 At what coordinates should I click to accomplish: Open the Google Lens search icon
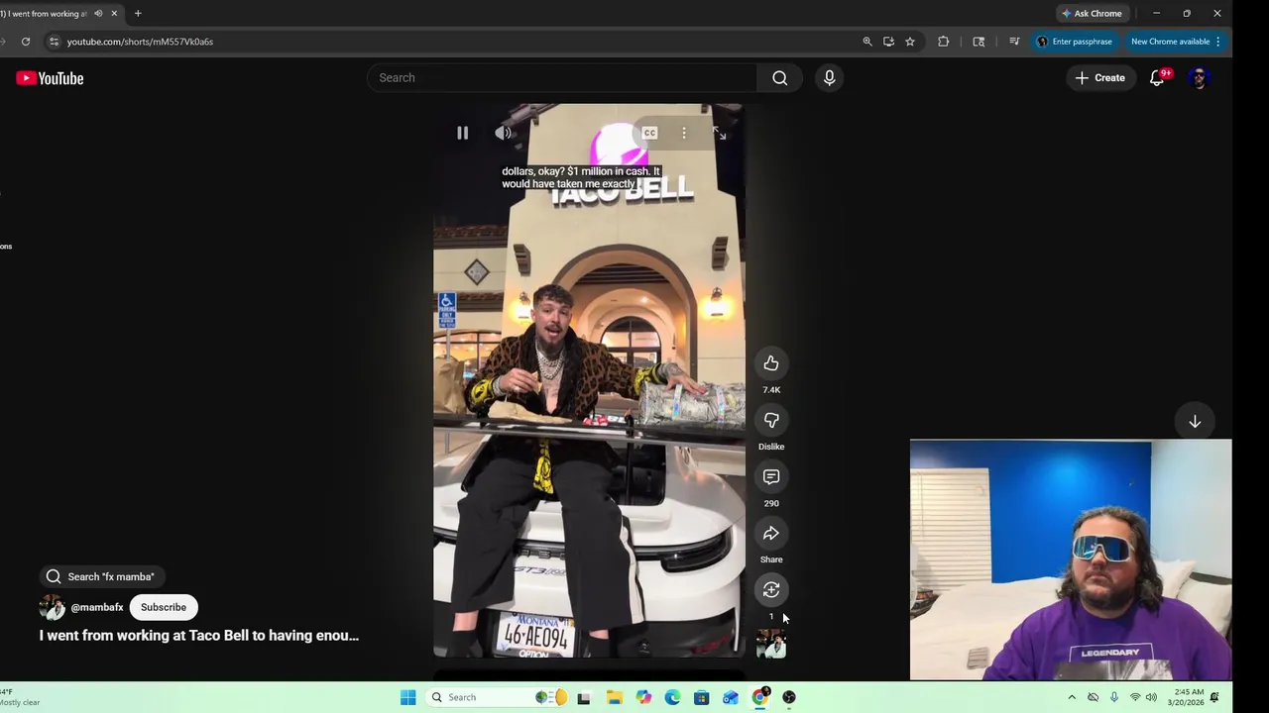coord(979,42)
